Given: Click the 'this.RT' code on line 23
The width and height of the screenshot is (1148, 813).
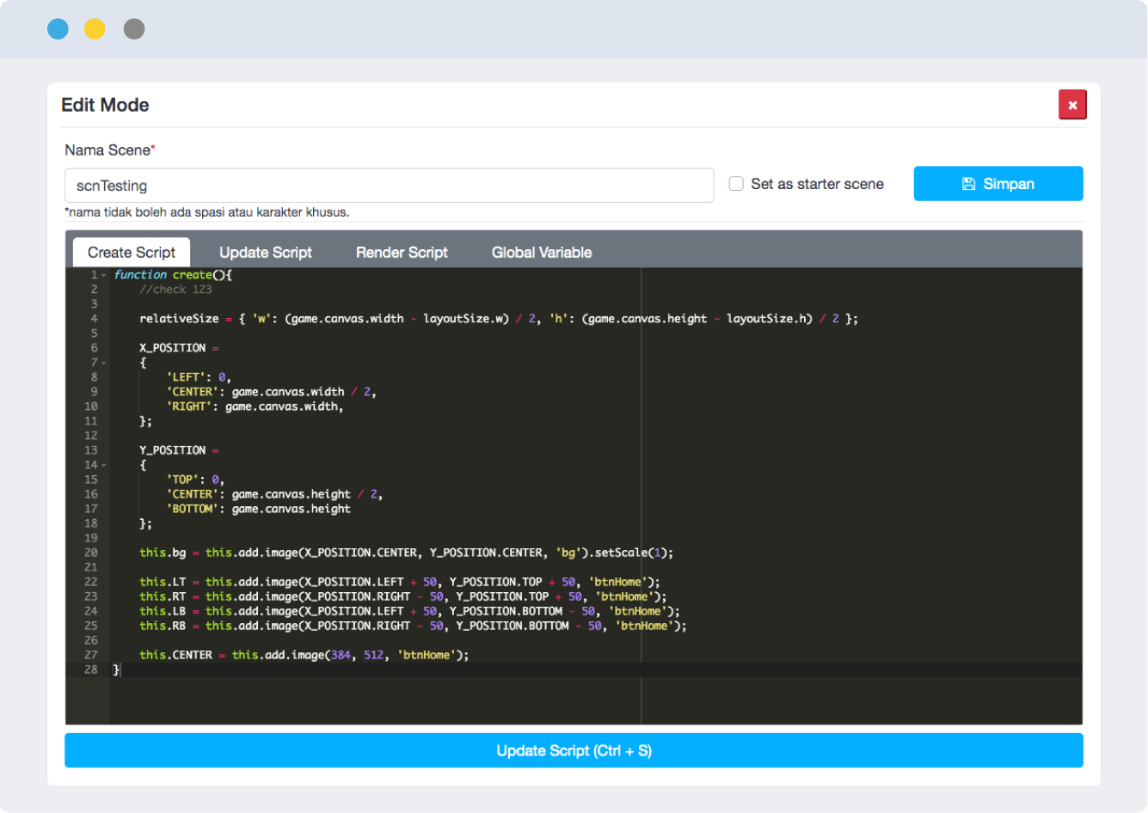Looking at the screenshot, I should click(163, 596).
